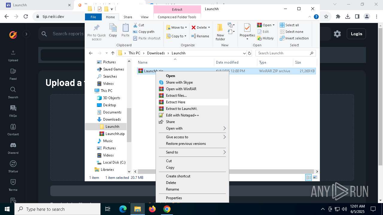Click Copy path in ribbon
The image size is (383, 215).
[x=144, y=32]
